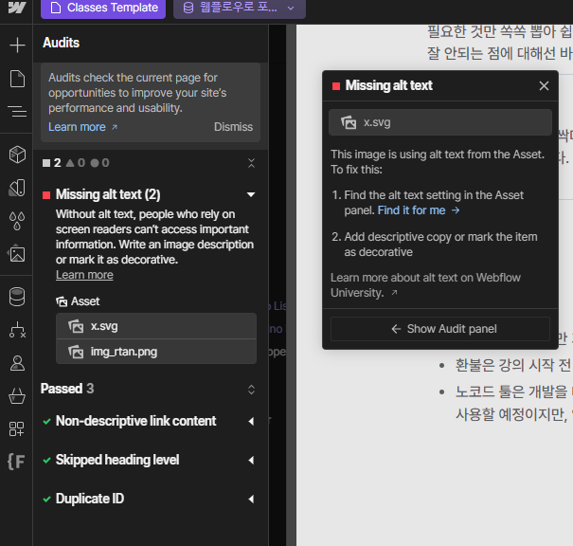Click Learn more in the Audits info box
Screen dimensions: 573x546
click(83, 127)
